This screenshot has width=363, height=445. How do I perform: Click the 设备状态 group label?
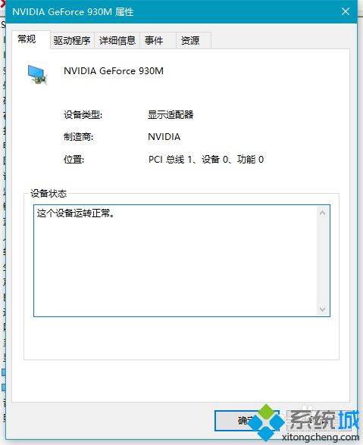pyautogui.click(x=49, y=194)
